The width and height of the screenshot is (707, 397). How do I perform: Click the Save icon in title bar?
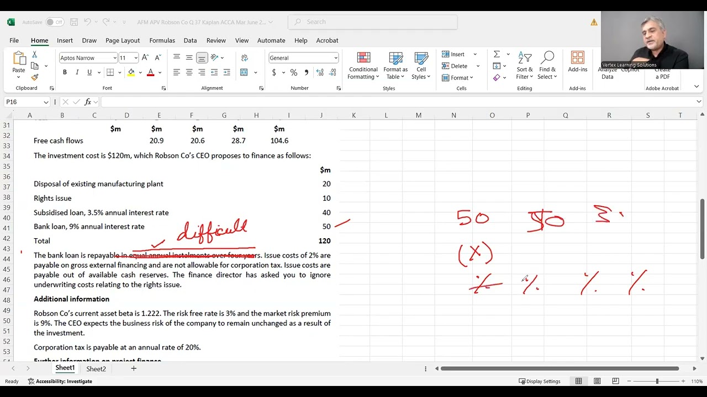point(74,22)
